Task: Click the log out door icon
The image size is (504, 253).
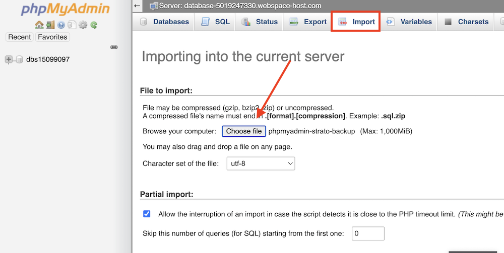Action: 50,25
